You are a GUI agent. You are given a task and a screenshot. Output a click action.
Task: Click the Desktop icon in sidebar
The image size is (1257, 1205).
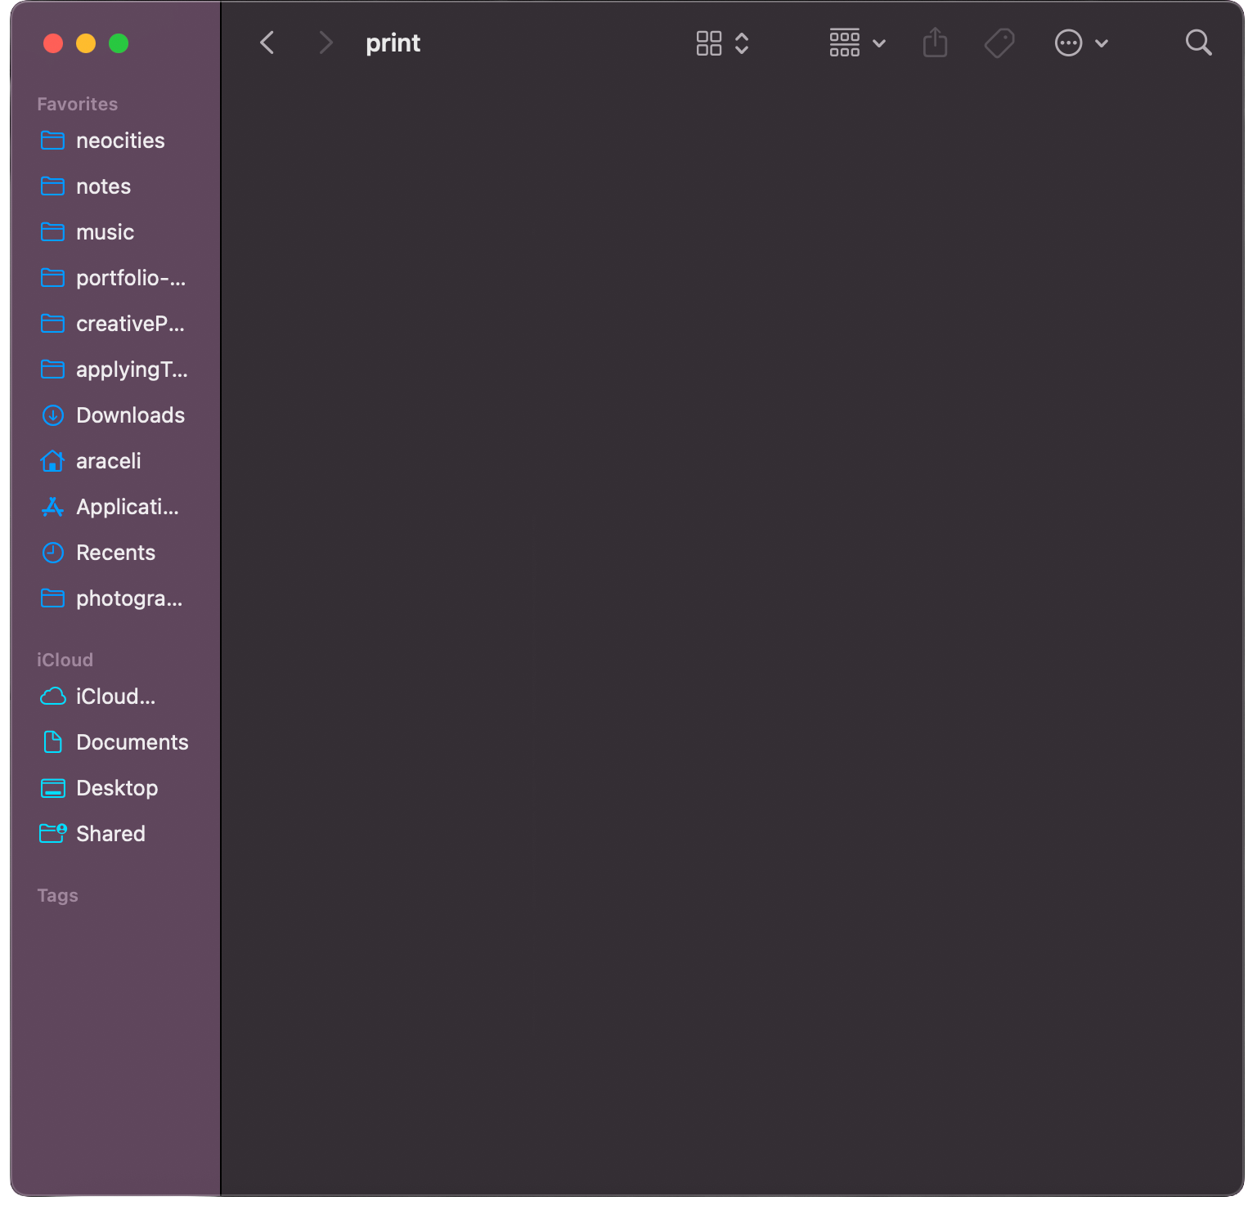pos(53,788)
